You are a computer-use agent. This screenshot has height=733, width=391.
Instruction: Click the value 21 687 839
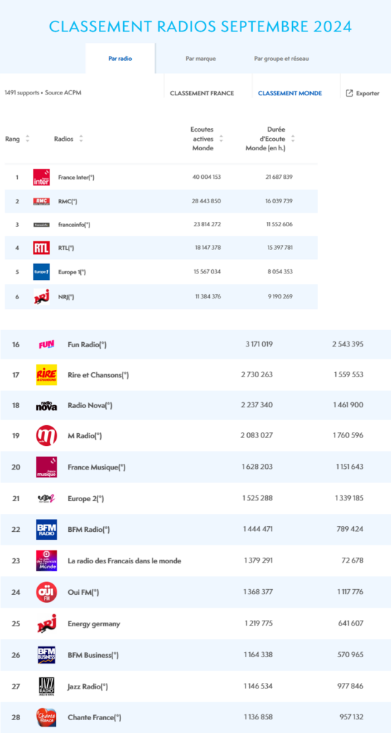click(x=279, y=178)
